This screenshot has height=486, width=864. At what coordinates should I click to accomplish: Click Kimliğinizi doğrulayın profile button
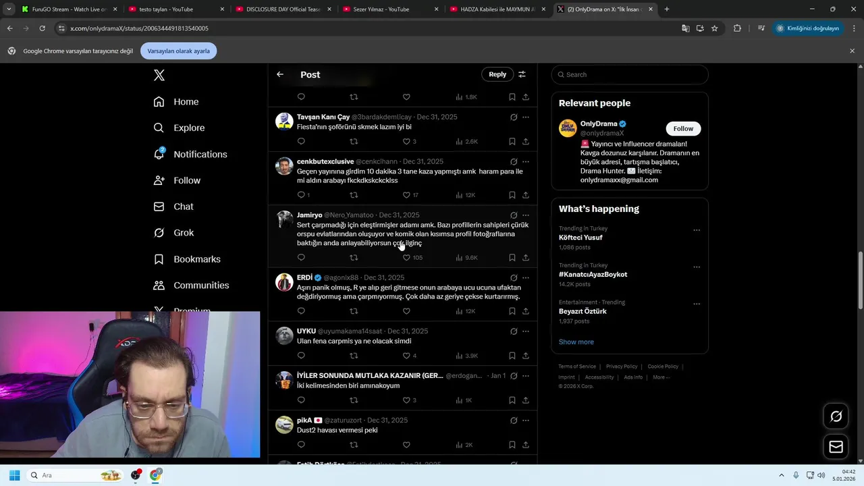pos(808,28)
